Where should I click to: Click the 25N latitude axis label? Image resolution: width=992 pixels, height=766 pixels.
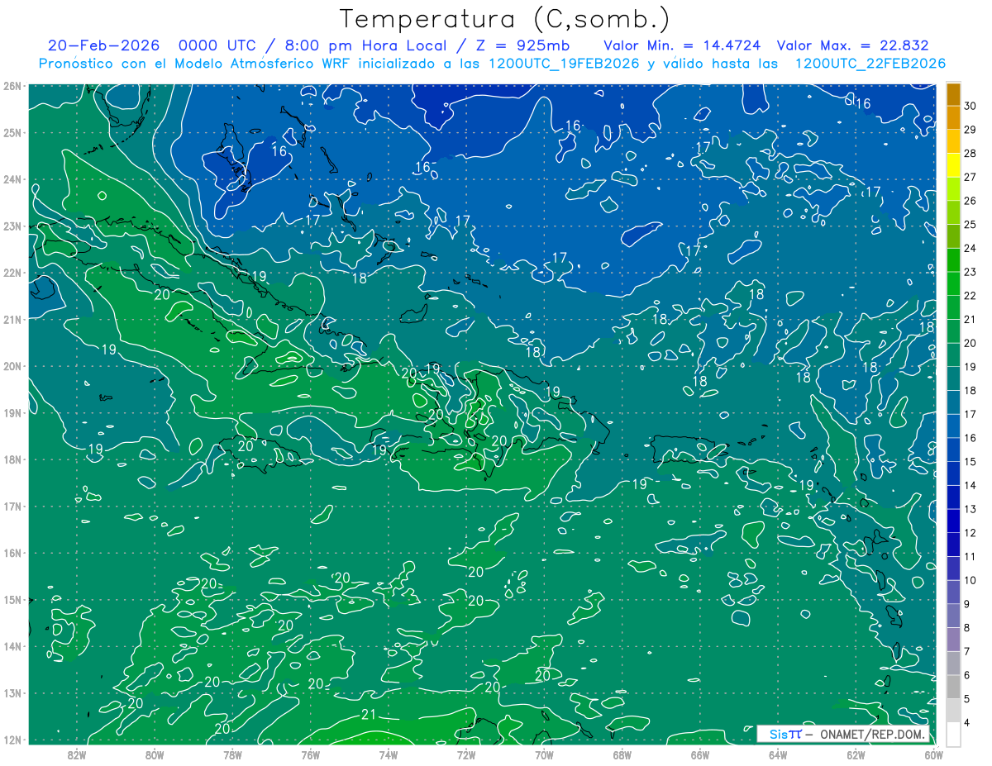(x=12, y=132)
